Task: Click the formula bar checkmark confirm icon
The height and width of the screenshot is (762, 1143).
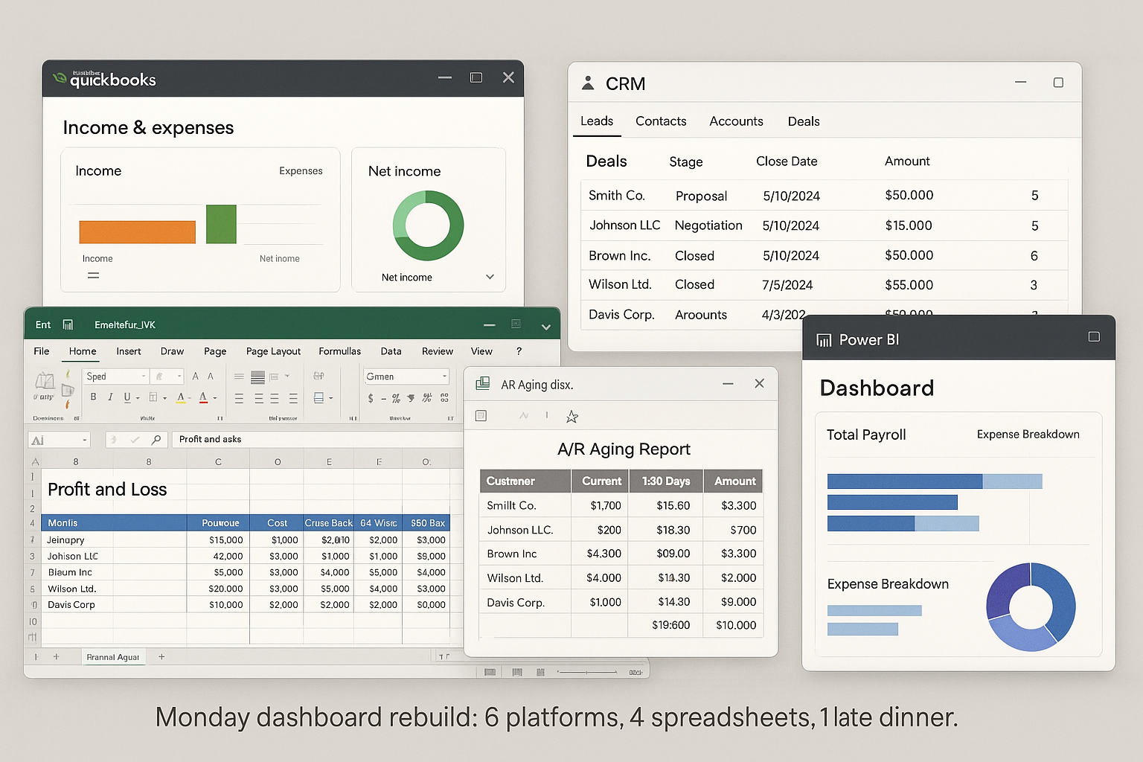Action: tap(135, 440)
